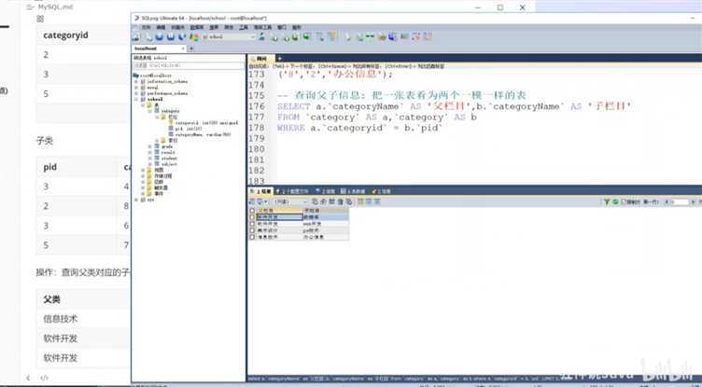This screenshot has height=387, width=702.
Task: Open the user manager icon after database box
Action: 261,36
